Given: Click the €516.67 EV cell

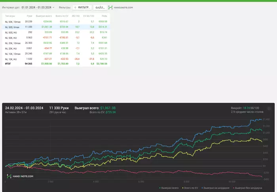Looking at the screenshot, I should pyautogui.click(x=64, y=21).
